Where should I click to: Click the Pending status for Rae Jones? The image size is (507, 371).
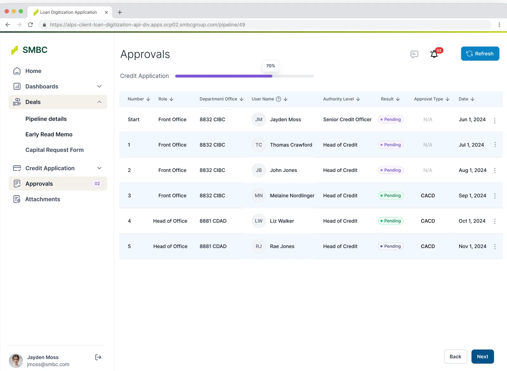[391, 246]
